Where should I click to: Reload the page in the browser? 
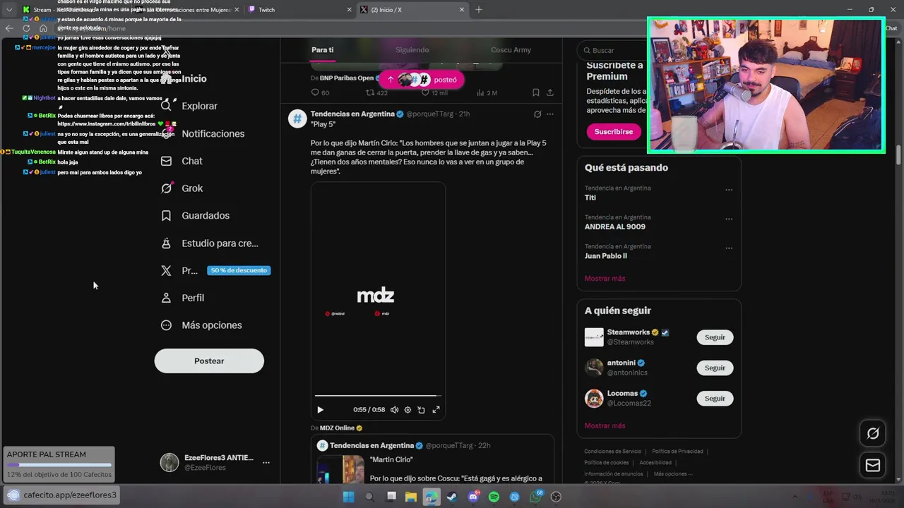[x=26, y=28]
